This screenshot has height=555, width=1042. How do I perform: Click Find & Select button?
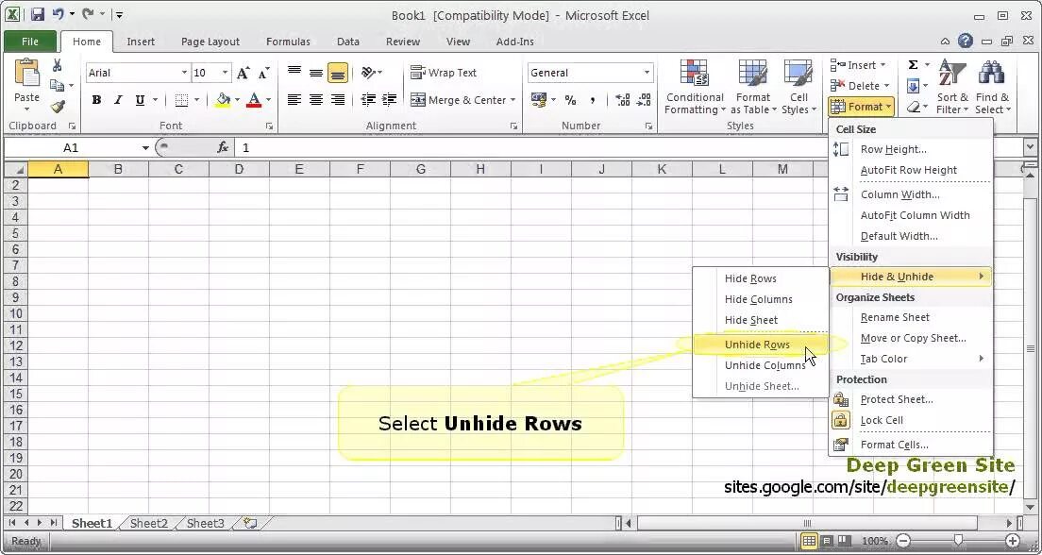click(992, 87)
